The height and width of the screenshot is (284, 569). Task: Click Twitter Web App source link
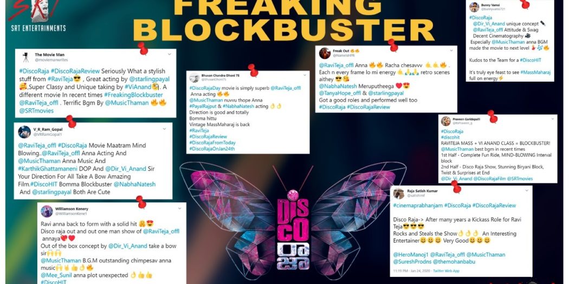(x=446, y=270)
